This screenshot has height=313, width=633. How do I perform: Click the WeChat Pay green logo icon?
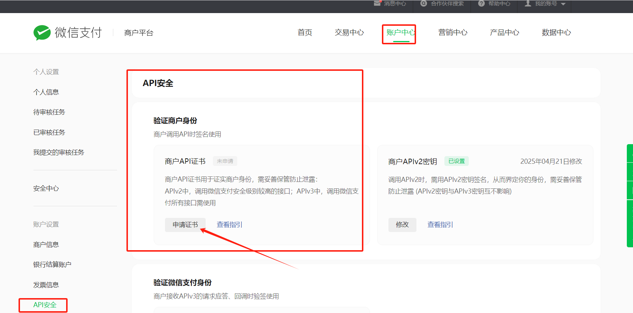click(x=42, y=33)
